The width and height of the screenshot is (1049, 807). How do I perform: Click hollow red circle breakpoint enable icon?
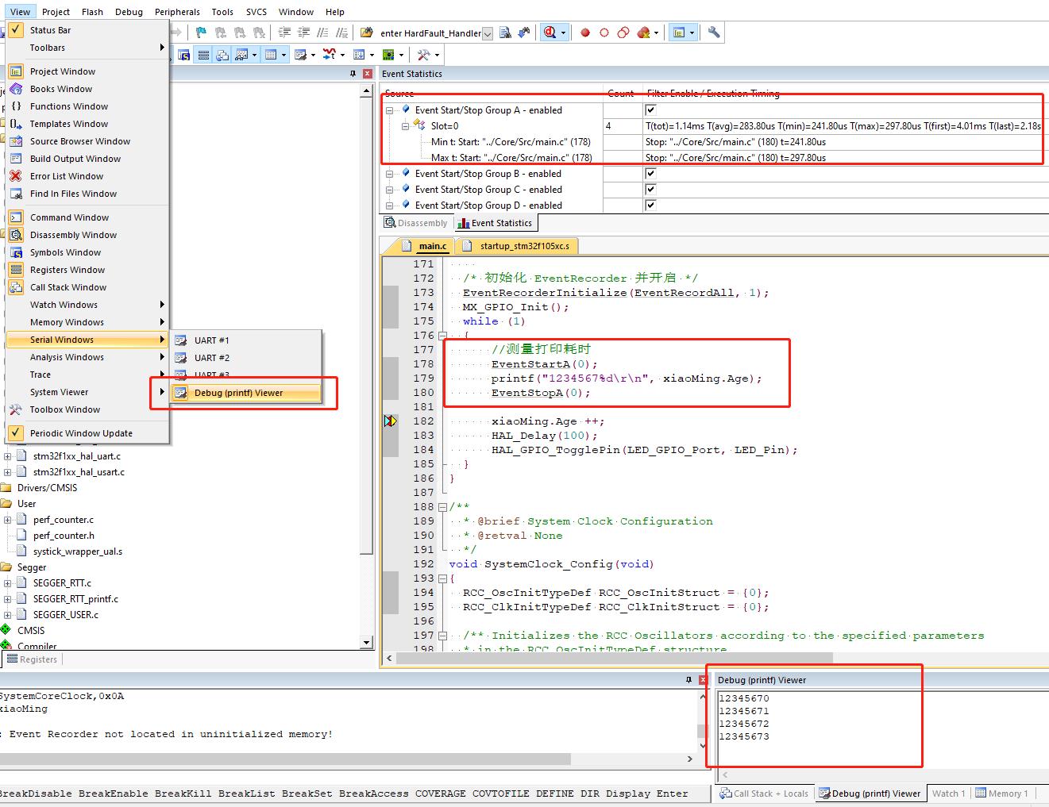tap(604, 33)
